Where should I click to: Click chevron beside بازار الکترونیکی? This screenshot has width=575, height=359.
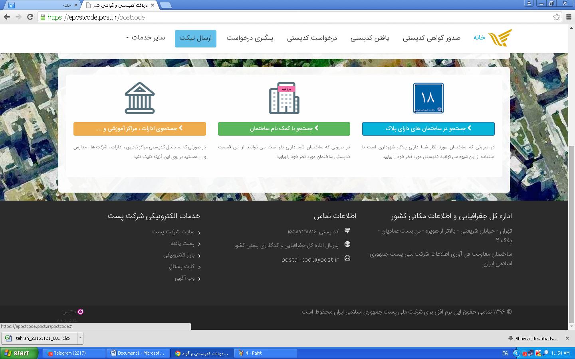point(199,255)
